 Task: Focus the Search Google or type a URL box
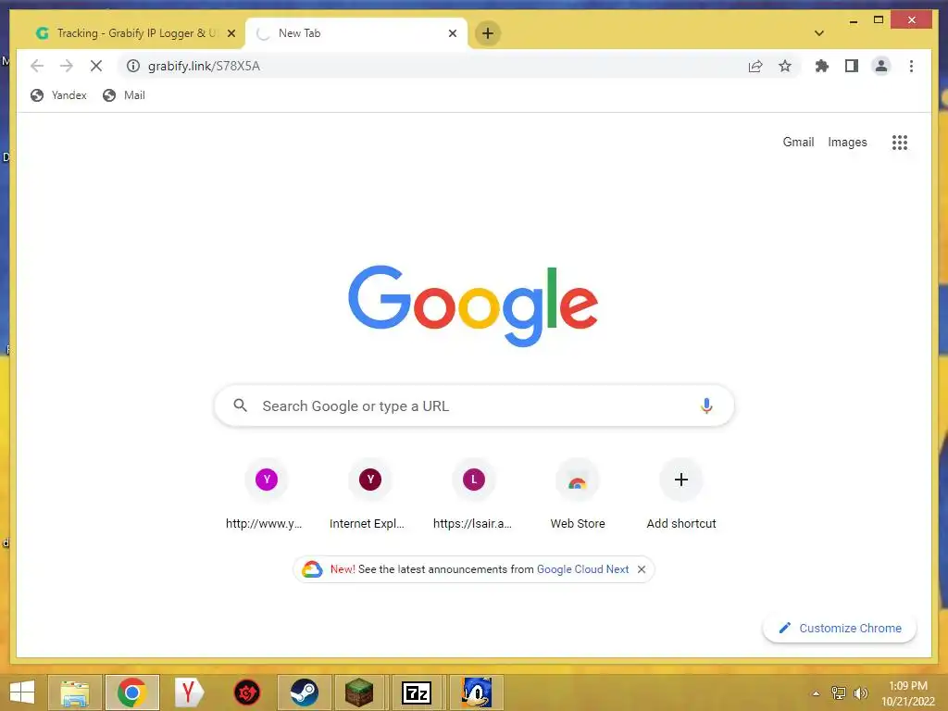tap(474, 405)
